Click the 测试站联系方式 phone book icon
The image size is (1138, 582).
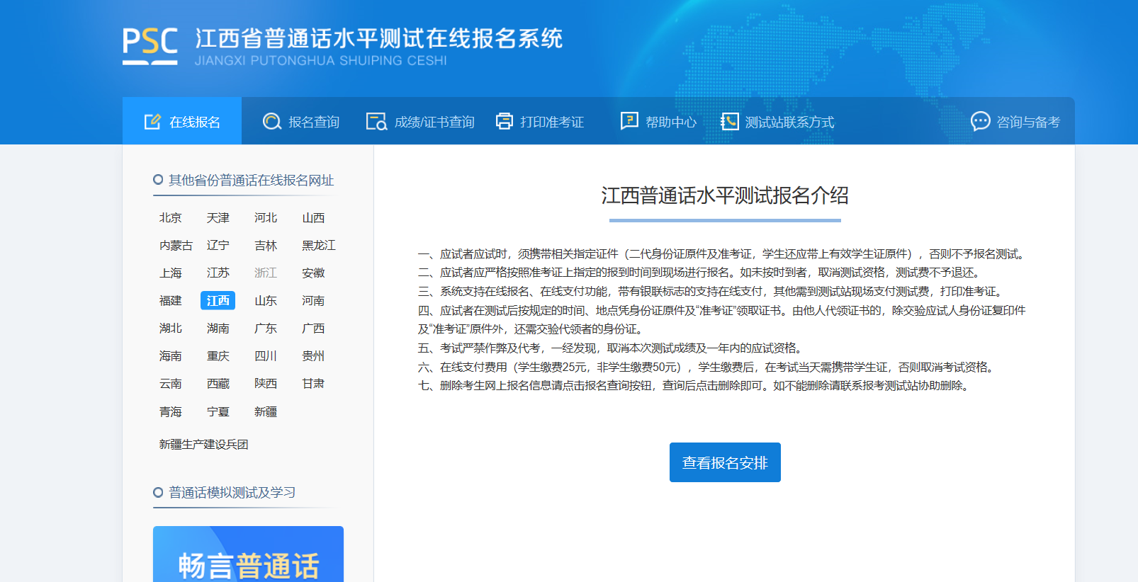click(729, 122)
